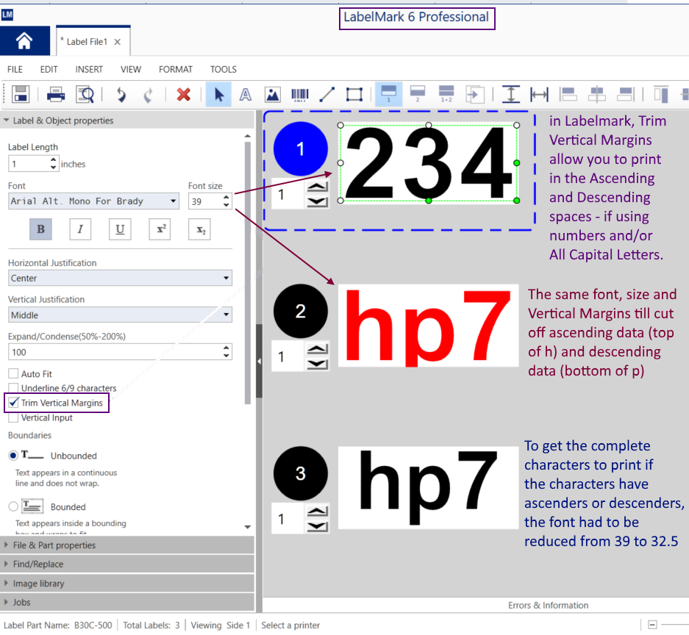Go to the Home screen
Image resolution: width=689 pixels, height=635 pixels.
(x=24, y=41)
